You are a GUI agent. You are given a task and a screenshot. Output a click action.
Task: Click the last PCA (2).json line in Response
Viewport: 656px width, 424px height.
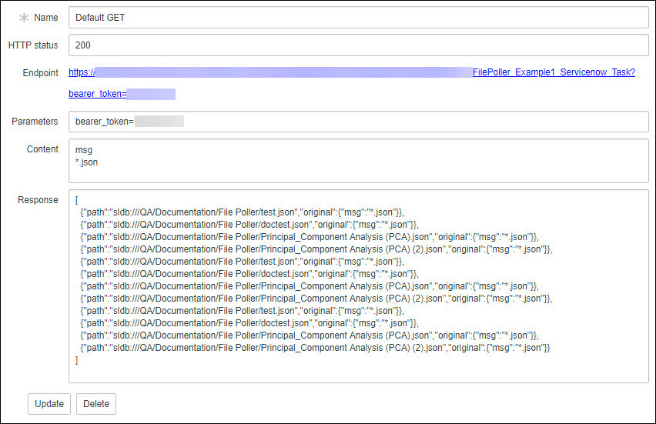[314, 348]
